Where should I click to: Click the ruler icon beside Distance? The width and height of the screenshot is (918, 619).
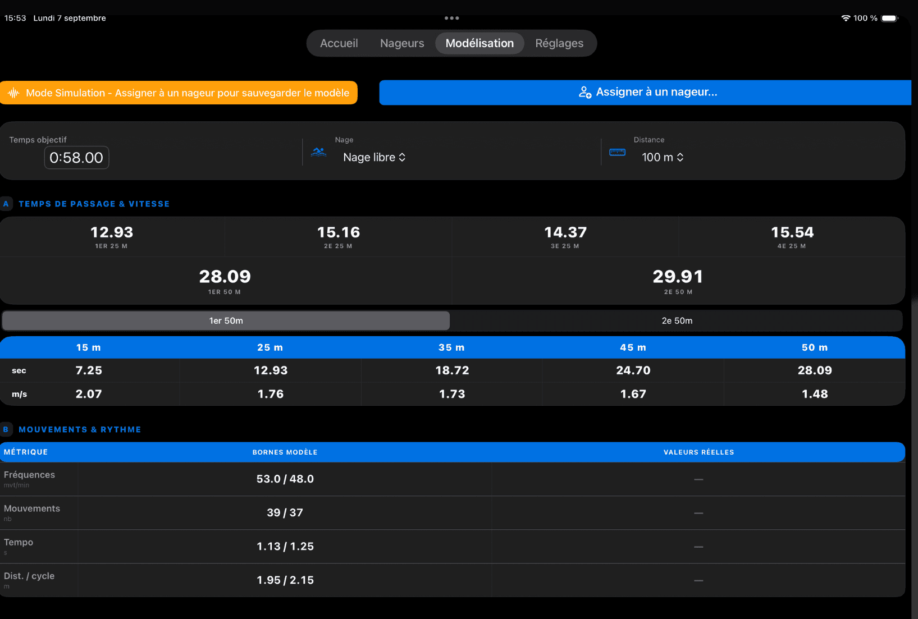(x=617, y=152)
